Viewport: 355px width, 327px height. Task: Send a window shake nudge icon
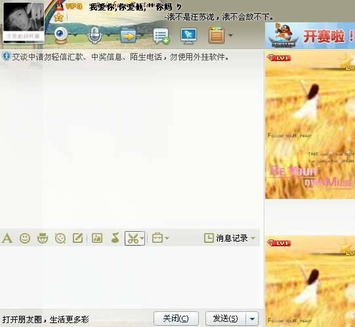tap(60, 238)
